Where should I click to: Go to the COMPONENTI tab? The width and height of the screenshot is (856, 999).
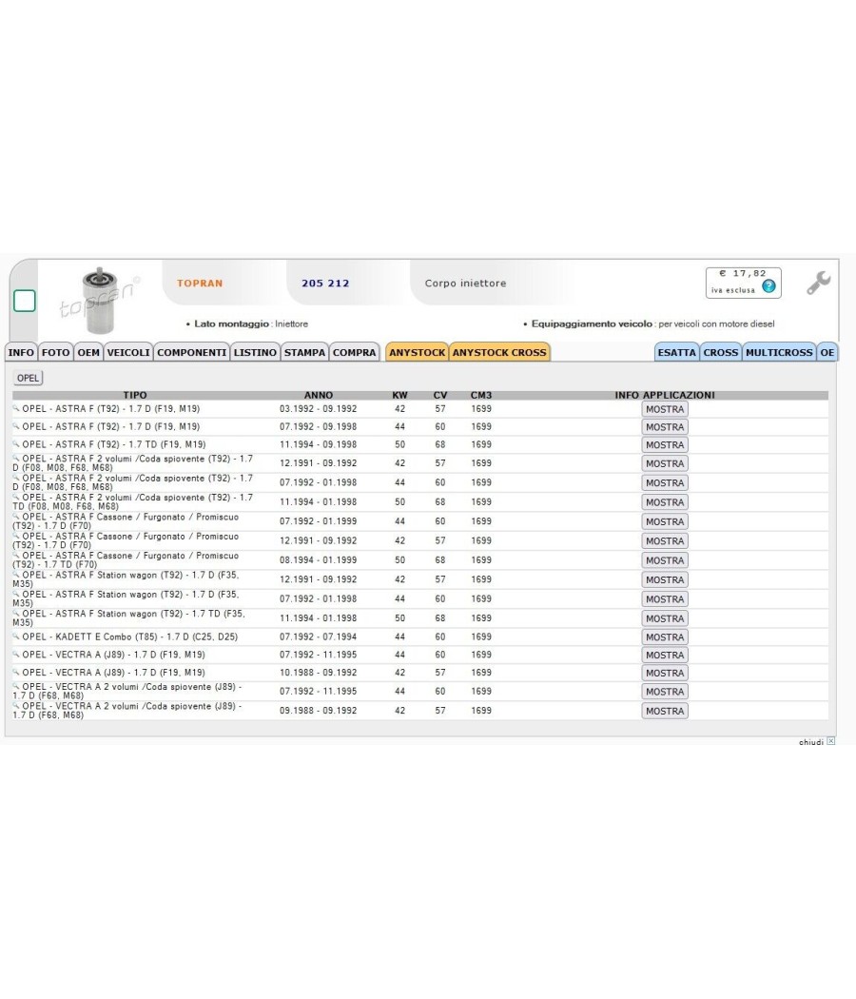coord(192,352)
